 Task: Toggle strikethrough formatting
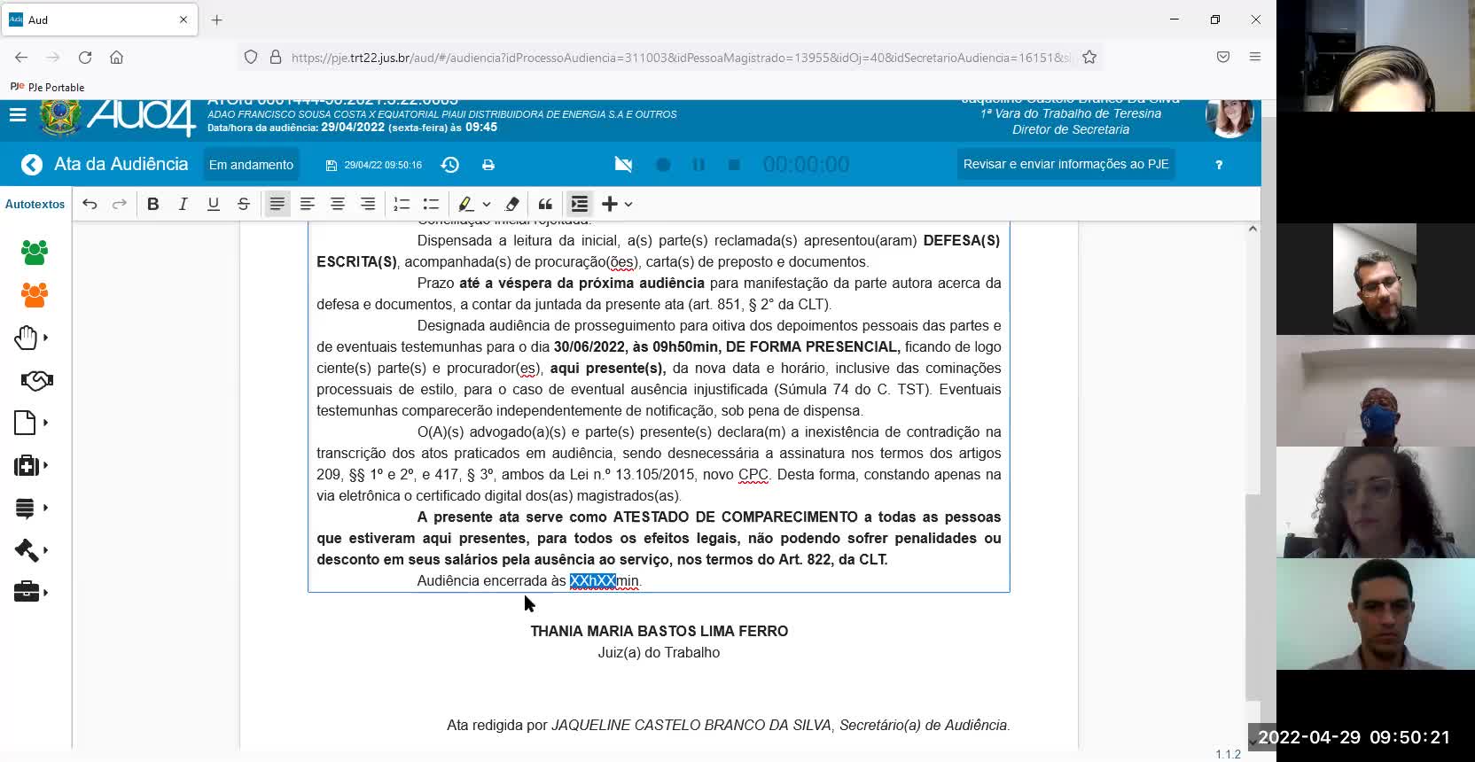coord(244,204)
